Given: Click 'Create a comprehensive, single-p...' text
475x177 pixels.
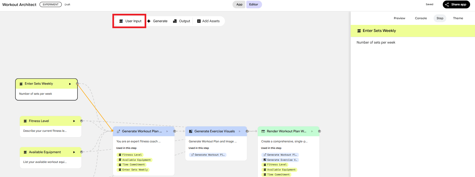Looking at the screenshot, I should click(284, 141).
